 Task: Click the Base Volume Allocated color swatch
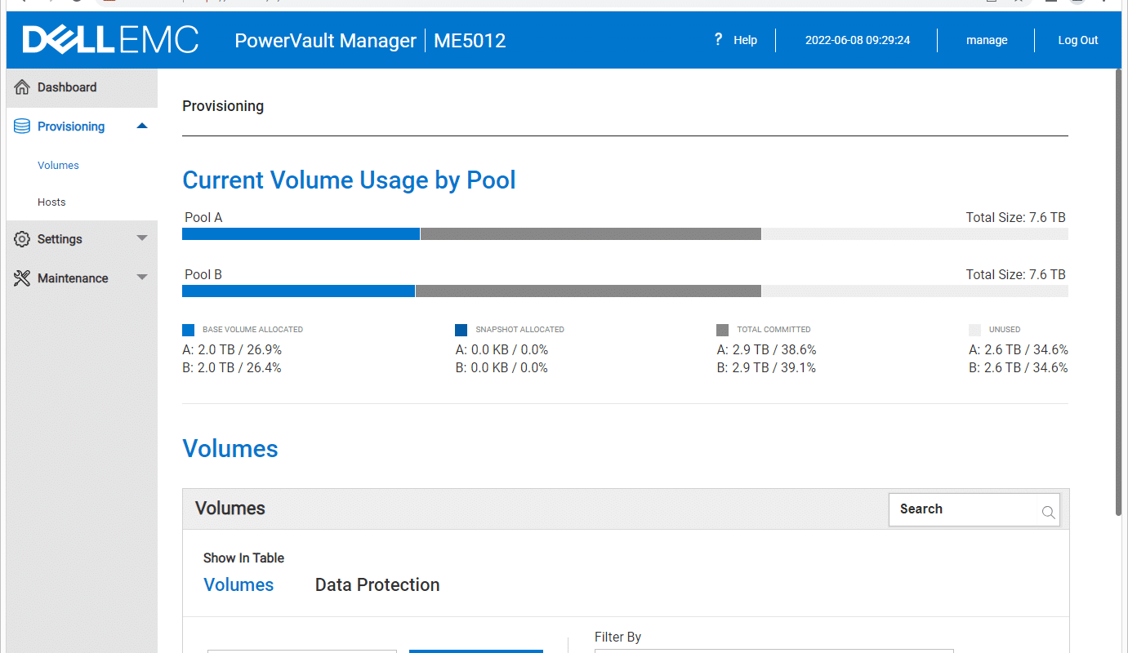pyautogui.click(x=189, y=330)
